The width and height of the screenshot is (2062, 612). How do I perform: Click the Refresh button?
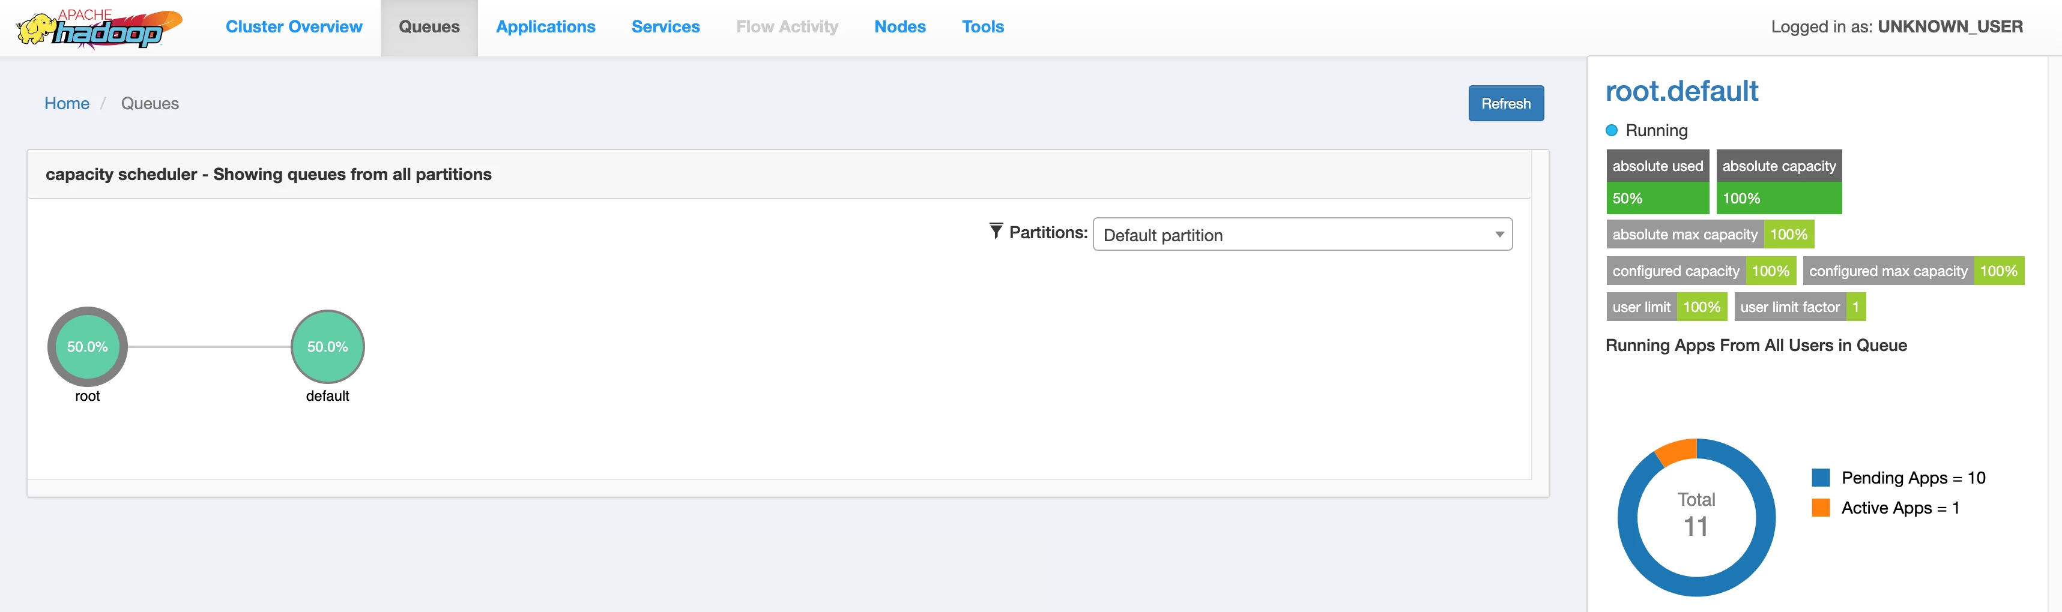pyautogui.click(x=1506, y=103)
